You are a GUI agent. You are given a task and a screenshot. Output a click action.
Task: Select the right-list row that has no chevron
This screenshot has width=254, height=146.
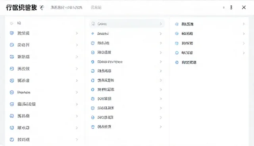(209, 62)
